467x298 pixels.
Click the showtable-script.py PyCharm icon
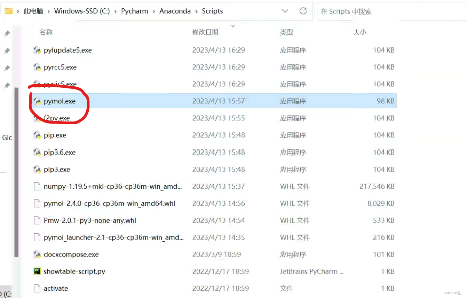[x=37, y=272]
